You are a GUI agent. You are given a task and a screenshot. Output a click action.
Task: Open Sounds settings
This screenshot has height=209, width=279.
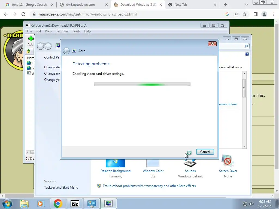coord(190,171)
